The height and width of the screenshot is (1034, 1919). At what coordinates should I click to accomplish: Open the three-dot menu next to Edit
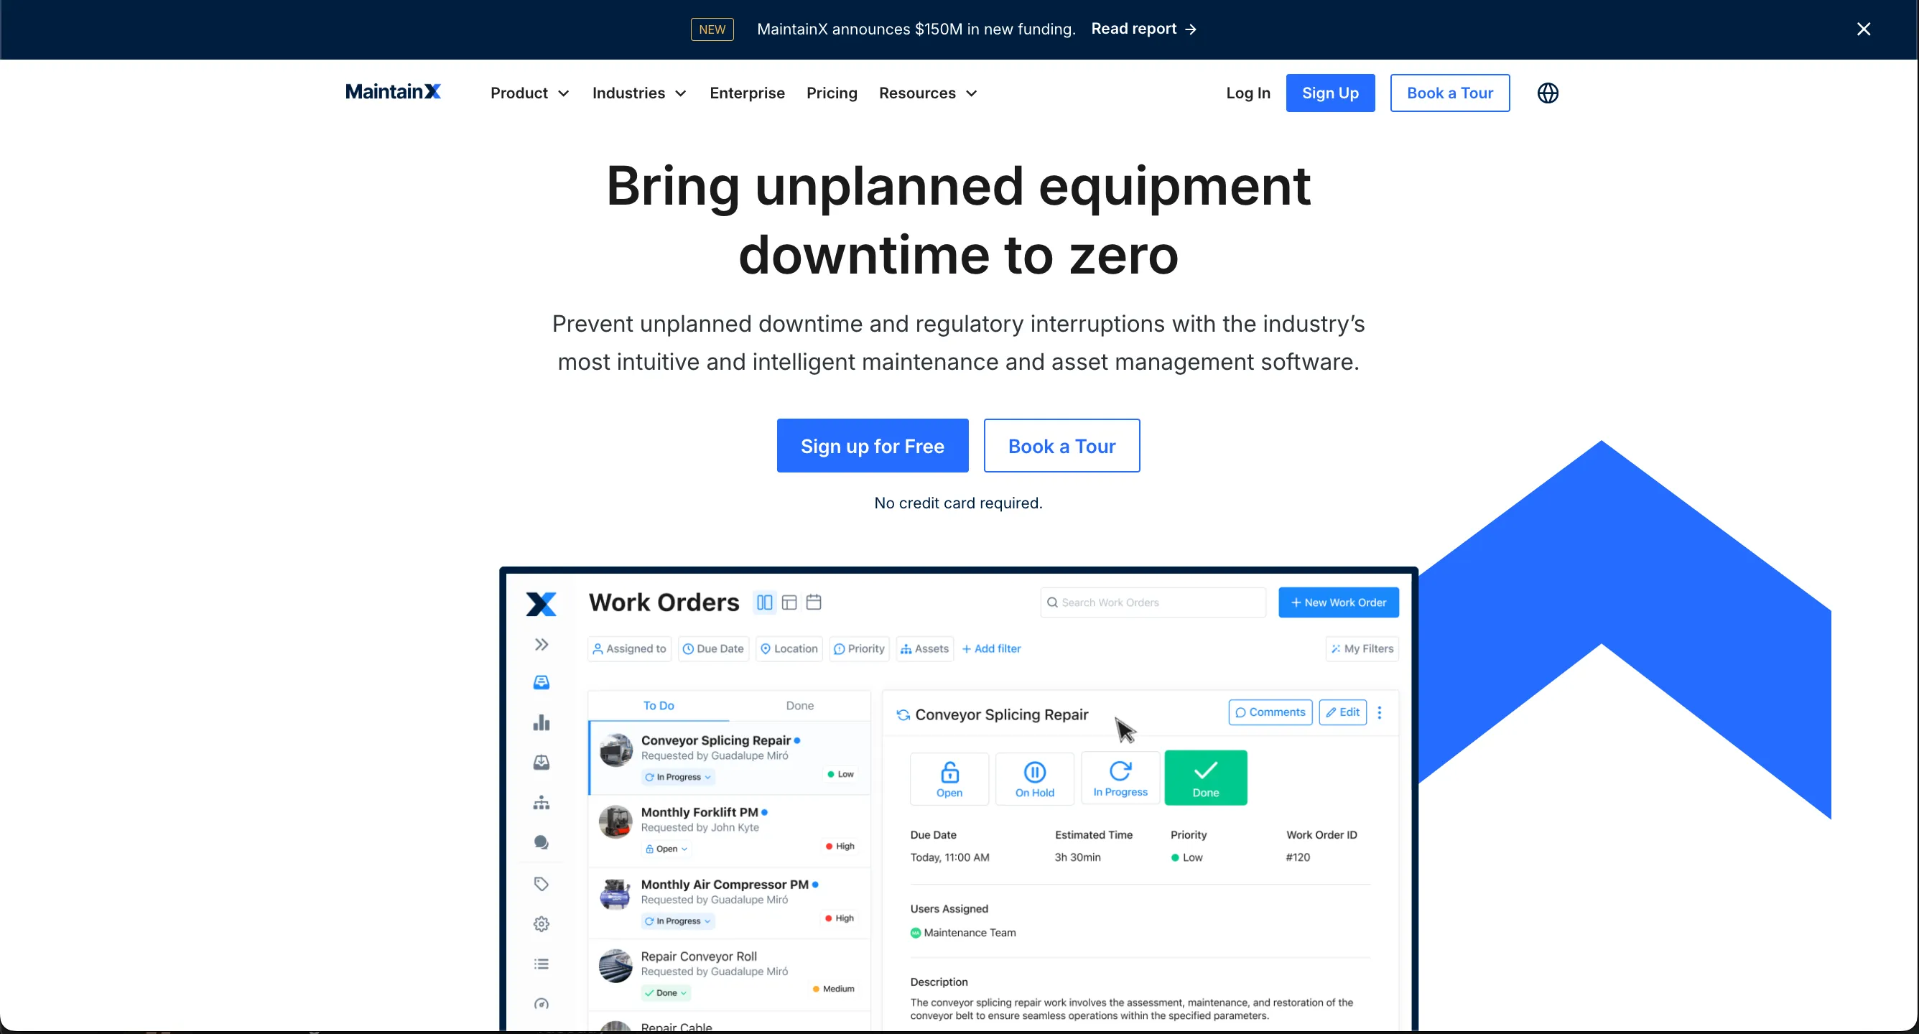(1380, 713)
